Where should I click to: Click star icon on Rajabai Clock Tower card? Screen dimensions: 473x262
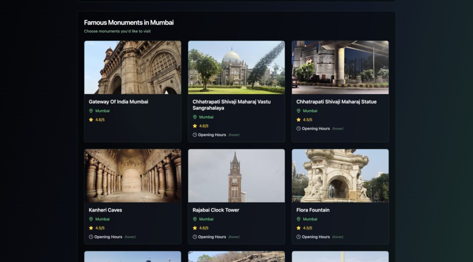[x=195, y=228]
